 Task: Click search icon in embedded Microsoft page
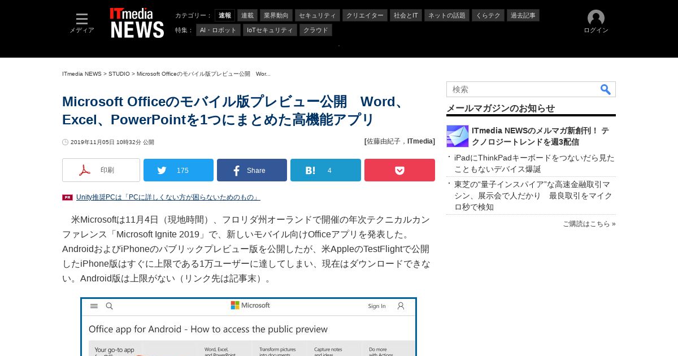(x=110, y=306)
